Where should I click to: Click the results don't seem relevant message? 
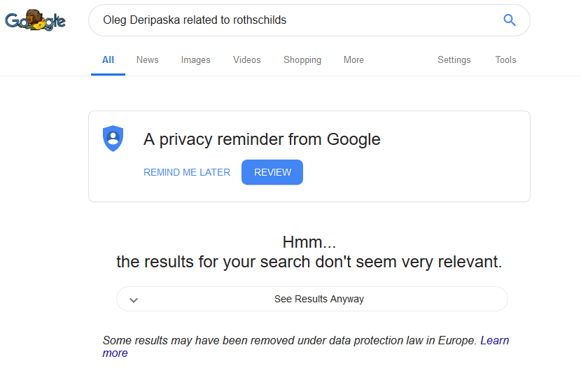coord(309,262)
